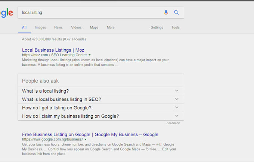Click the blue magnifier search icon
The height and width of the screenshot is (165, 254).
click(x=176, y=12)
